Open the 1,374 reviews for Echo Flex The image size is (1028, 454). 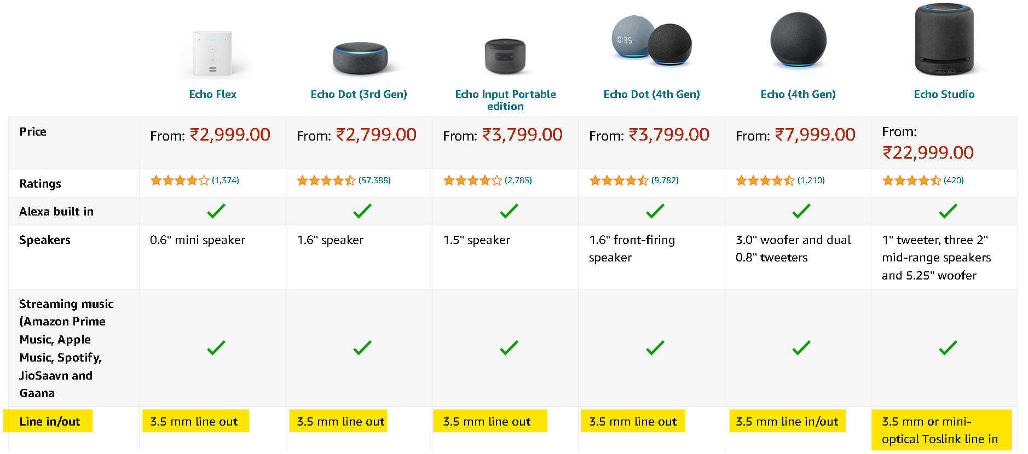coord(226,181)
